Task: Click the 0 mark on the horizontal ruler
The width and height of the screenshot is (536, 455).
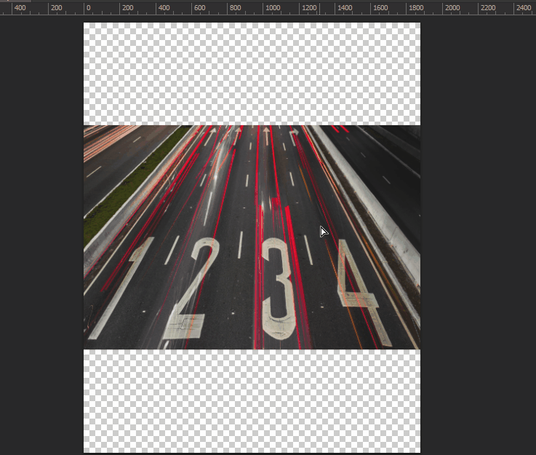Action: [x=89, y=8]
